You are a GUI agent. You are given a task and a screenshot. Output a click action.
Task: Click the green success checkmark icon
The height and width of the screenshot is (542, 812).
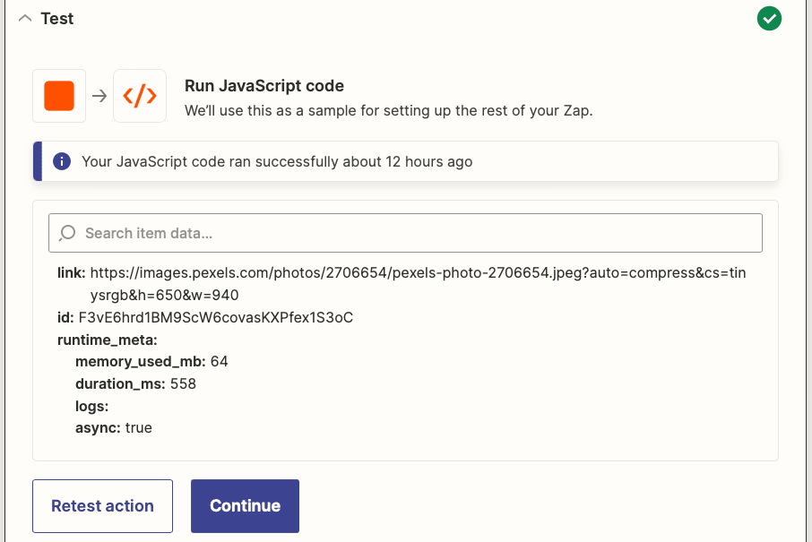(x=768, y=18)
